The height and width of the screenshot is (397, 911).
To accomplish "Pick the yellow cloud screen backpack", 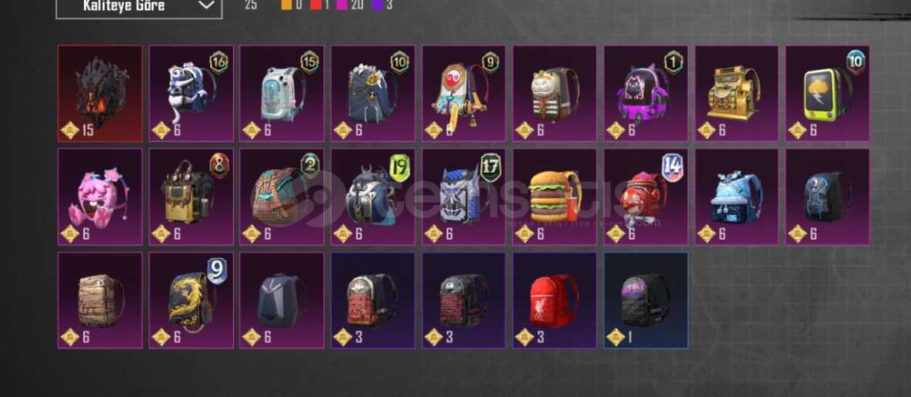I will 827,94.
